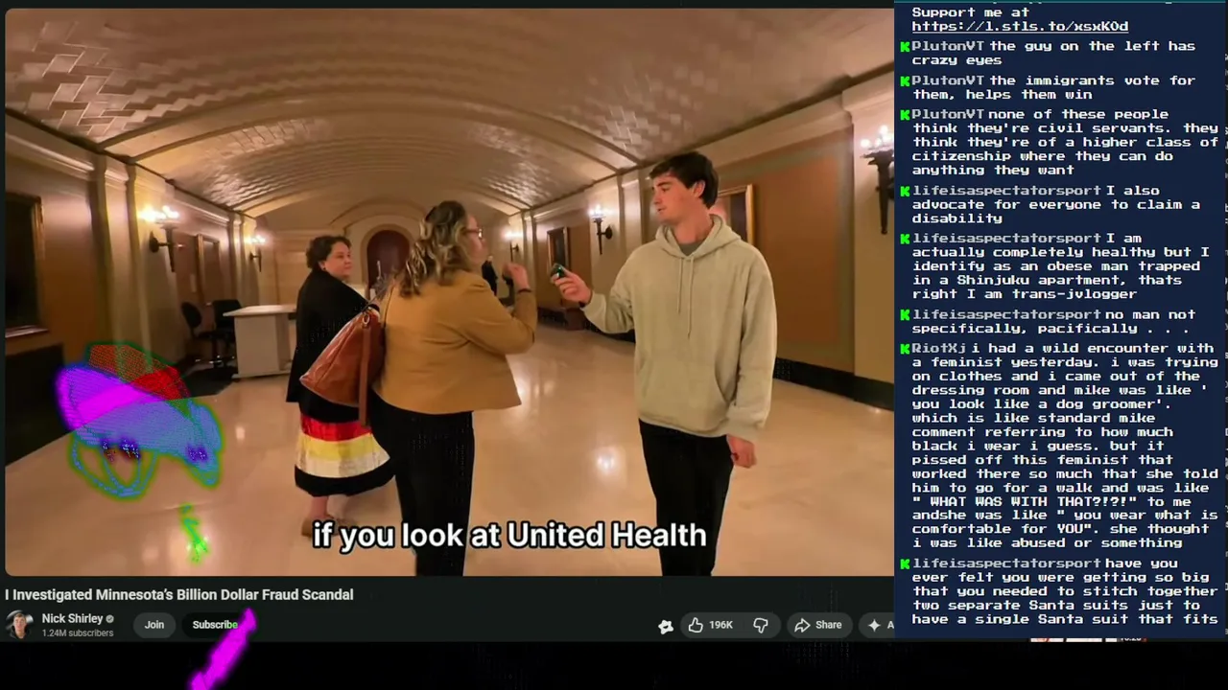Viewport: 1228px width, 690px height.
Task: Click lifeisaspectatorsport's 'Santa suits' chat message
Action: pyautogui.click(x=1060, y=591)
